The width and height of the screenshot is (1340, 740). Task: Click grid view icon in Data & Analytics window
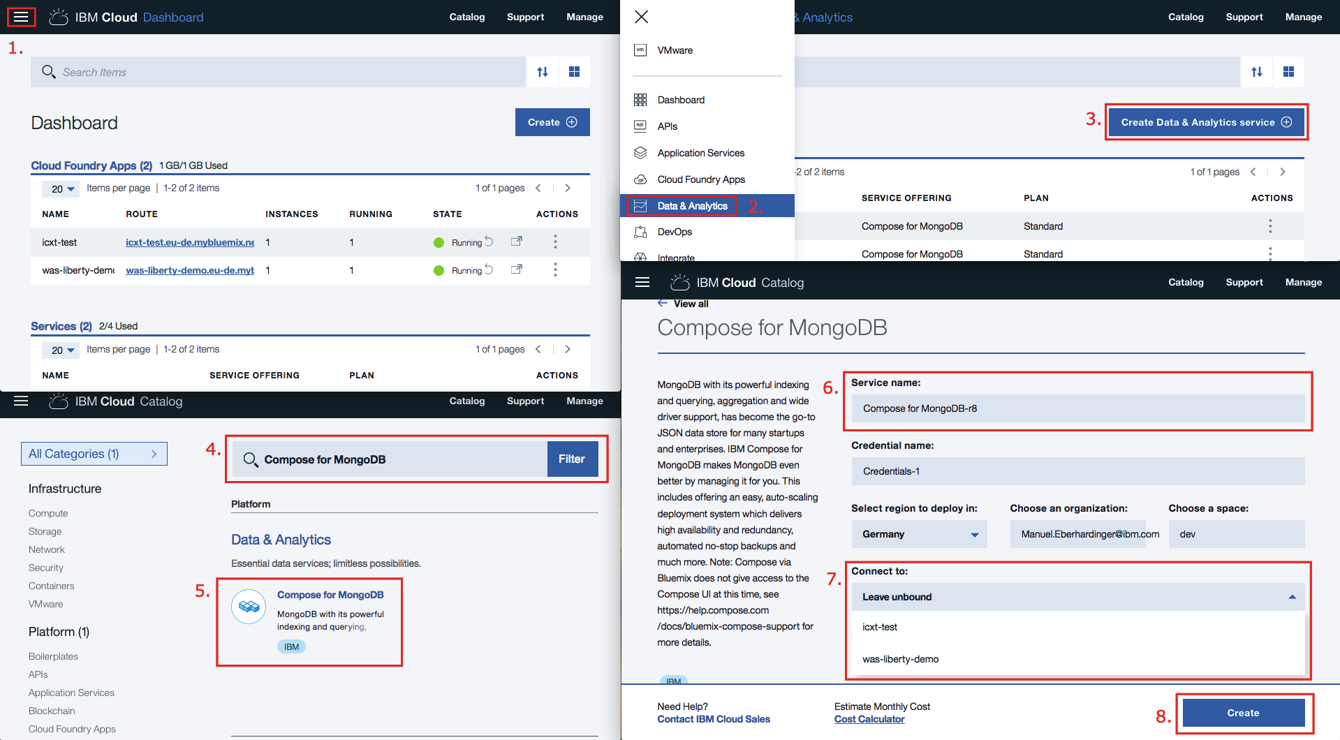point(1288,72)
